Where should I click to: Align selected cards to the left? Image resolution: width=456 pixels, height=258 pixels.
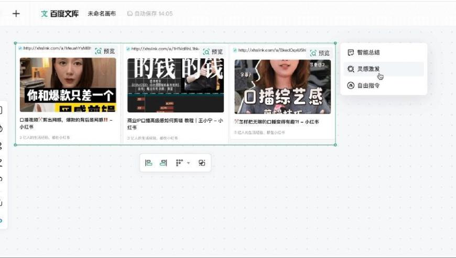149,163
